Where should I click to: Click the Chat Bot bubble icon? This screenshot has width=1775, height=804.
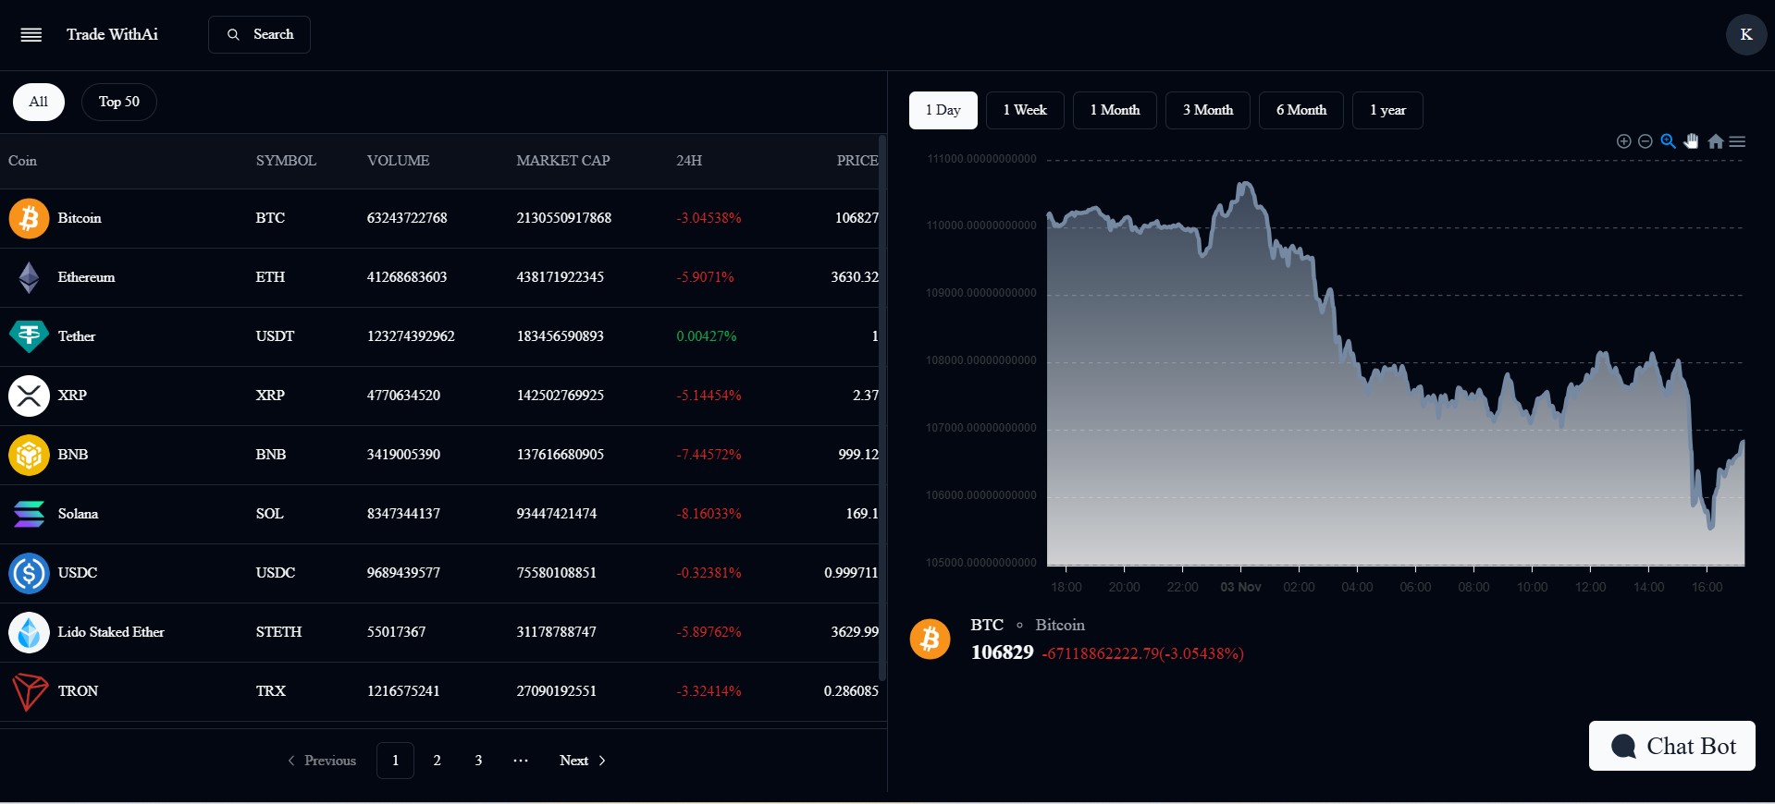(x=1623, y=746)
